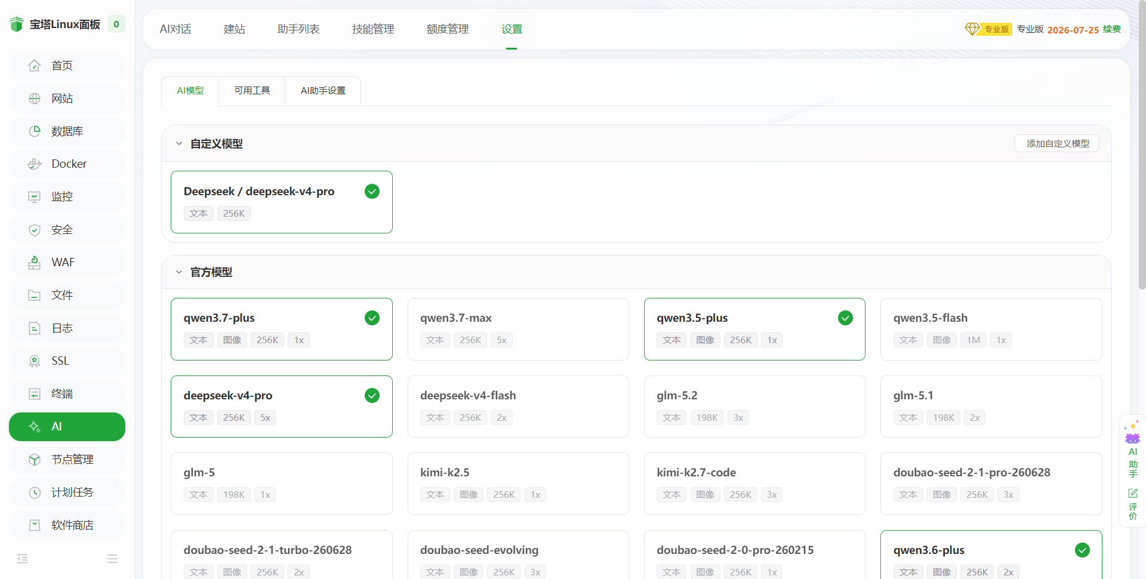Select the glm-5.2 model card
1146x579 pixels.
[x=754, y=406]
